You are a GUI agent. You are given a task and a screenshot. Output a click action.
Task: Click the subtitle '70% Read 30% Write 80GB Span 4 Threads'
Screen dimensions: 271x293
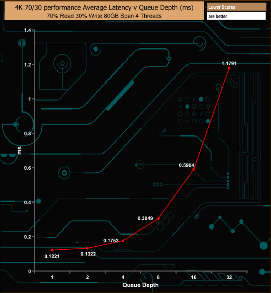click(104, 16)
